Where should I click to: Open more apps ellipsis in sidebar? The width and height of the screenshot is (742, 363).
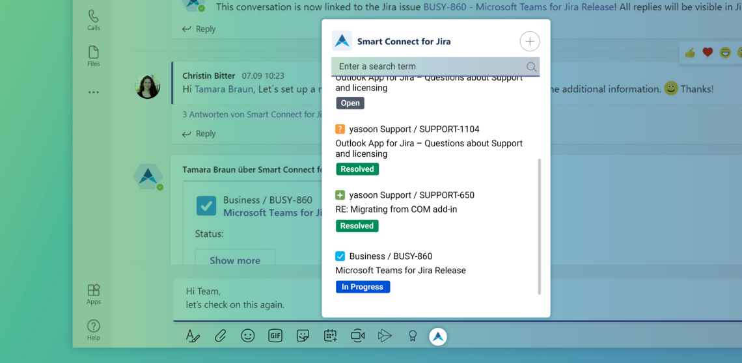point(94,92)
